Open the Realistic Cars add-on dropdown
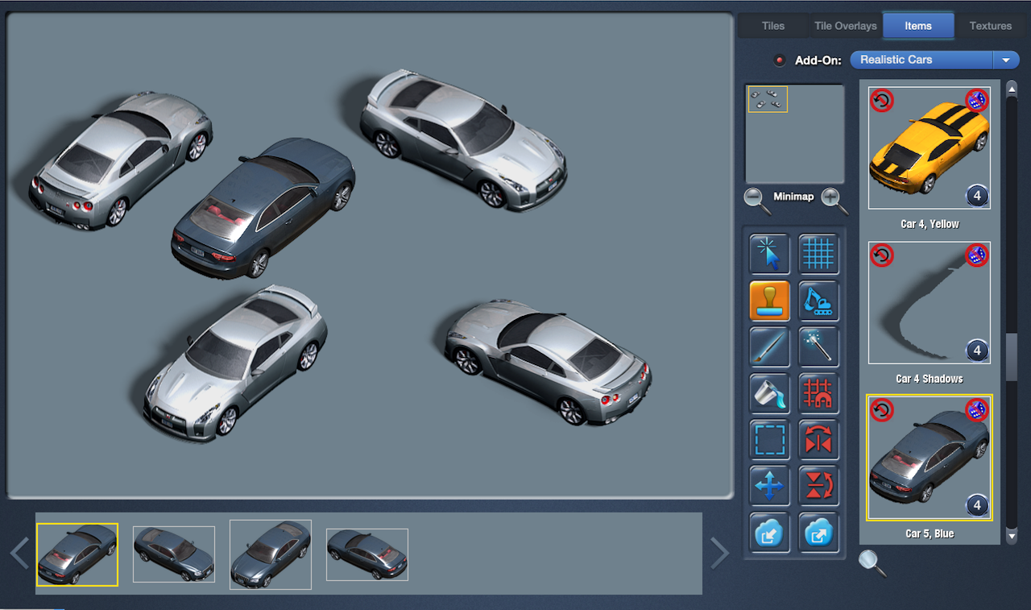The image size is (1031, 610). coord(934,60)
